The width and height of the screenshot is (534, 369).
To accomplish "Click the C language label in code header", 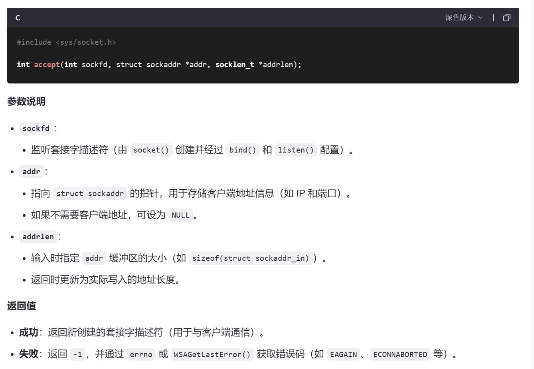I will click(x=18, y=18).
